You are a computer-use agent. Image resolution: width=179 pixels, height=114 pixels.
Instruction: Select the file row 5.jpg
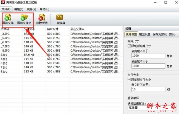(61, 59)
